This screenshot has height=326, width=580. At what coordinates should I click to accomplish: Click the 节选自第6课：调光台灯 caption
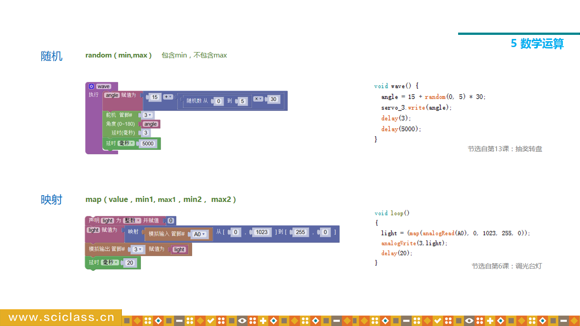pos(507,266)
